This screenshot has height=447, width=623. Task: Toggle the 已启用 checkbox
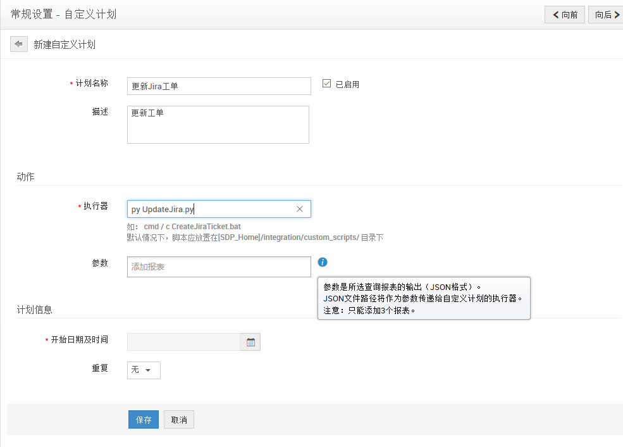(x=327, y=84)
